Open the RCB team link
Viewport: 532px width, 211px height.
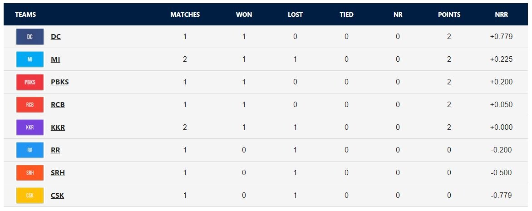click(58, 105)
